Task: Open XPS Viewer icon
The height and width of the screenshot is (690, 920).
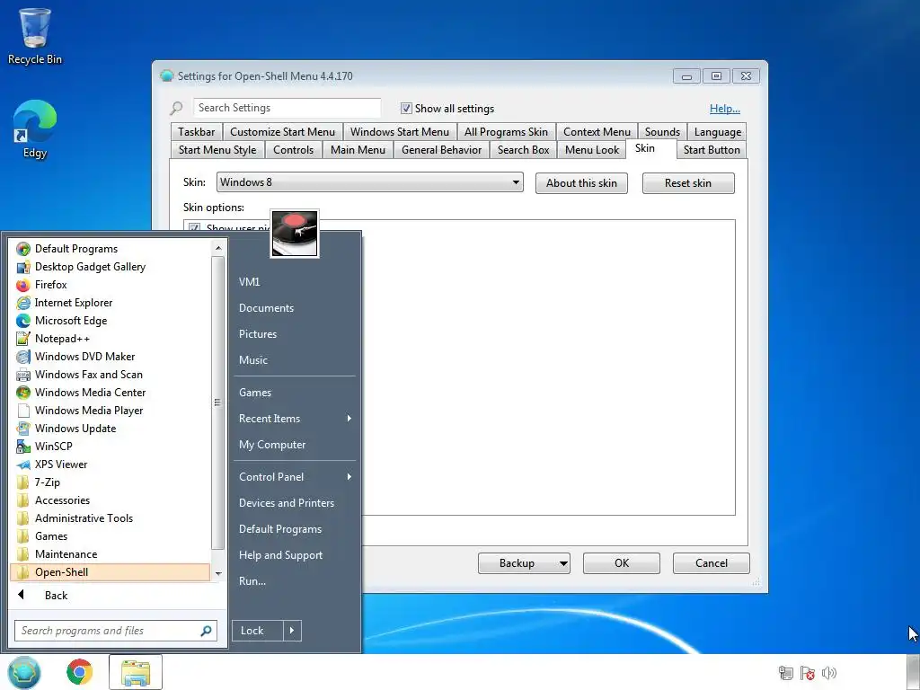Action: pos(22,464)
